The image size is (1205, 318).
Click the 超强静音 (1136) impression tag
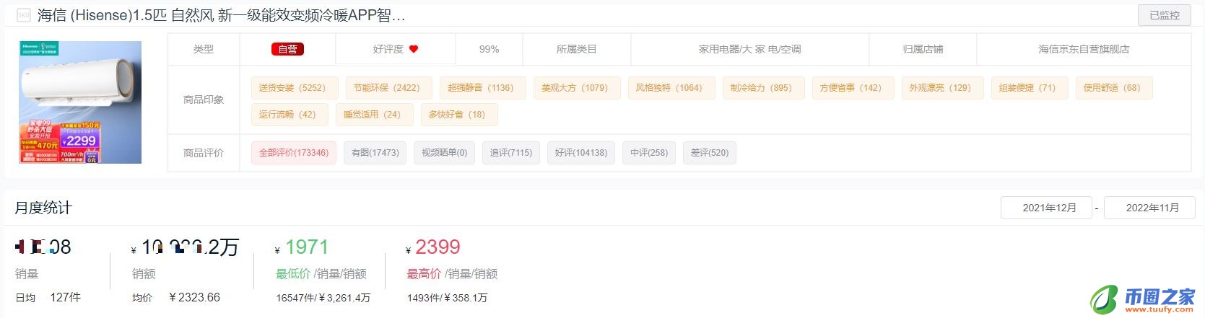481,88
